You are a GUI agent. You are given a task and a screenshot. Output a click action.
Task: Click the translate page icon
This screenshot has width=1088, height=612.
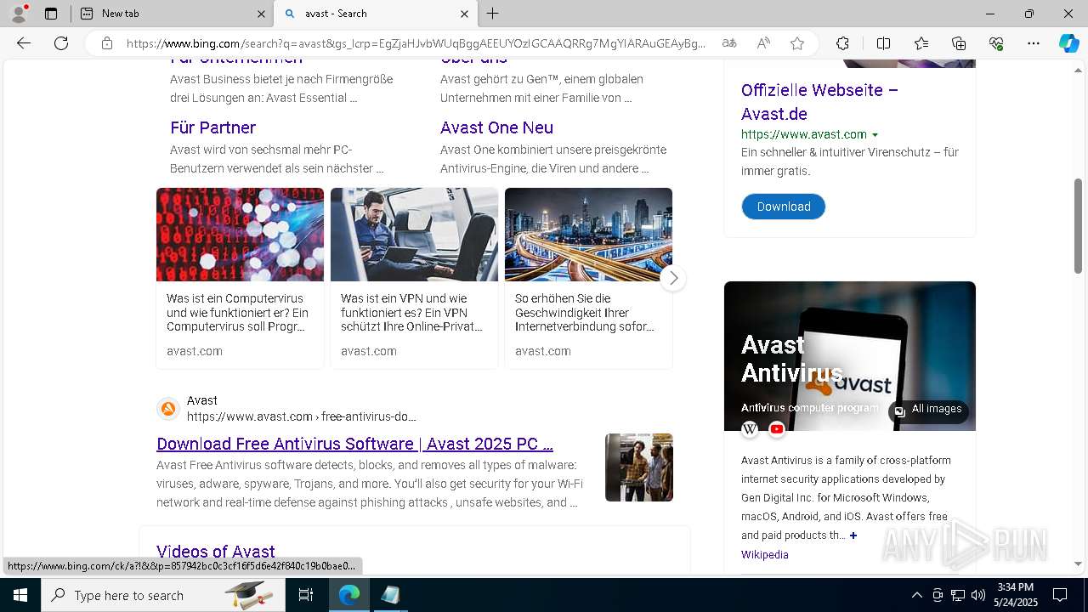tap(729, 43)
